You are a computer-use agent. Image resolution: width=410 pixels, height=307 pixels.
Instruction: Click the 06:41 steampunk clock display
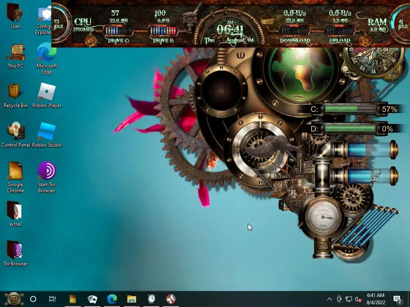coord(230,29)
